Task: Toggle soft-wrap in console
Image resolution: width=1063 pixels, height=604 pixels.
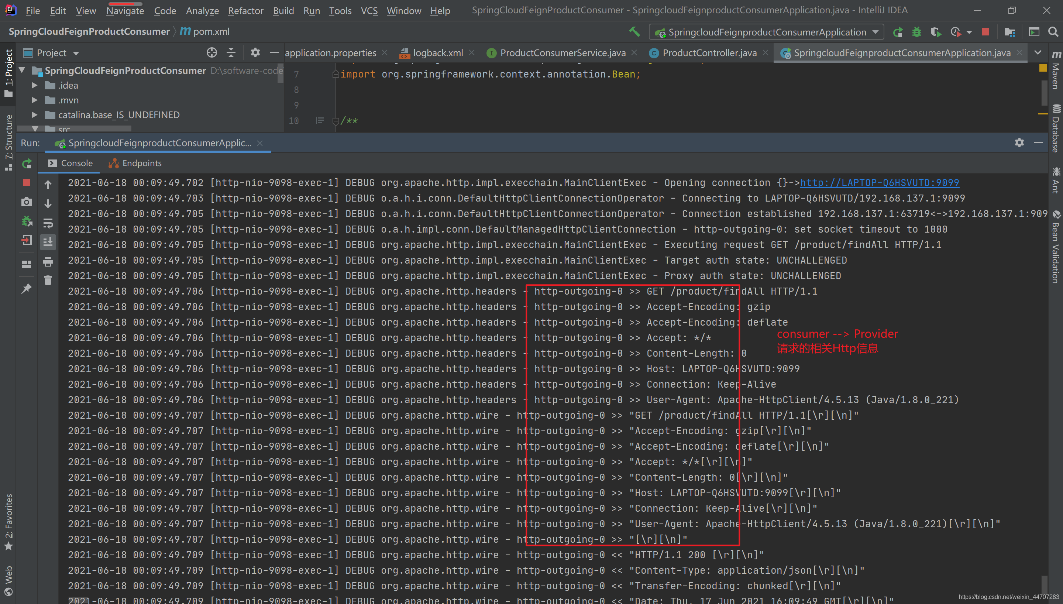Action: click(48, 224)
